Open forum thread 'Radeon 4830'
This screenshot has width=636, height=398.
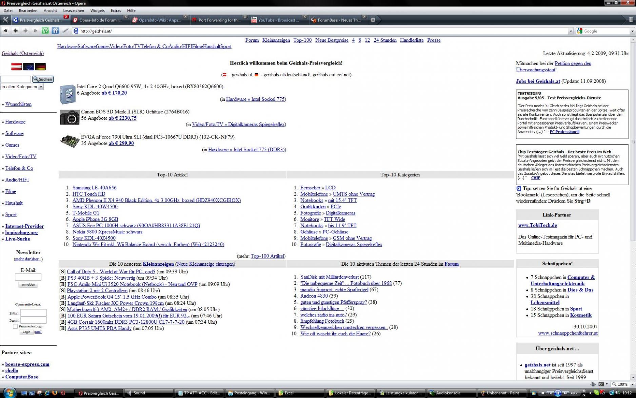point(314,296)
